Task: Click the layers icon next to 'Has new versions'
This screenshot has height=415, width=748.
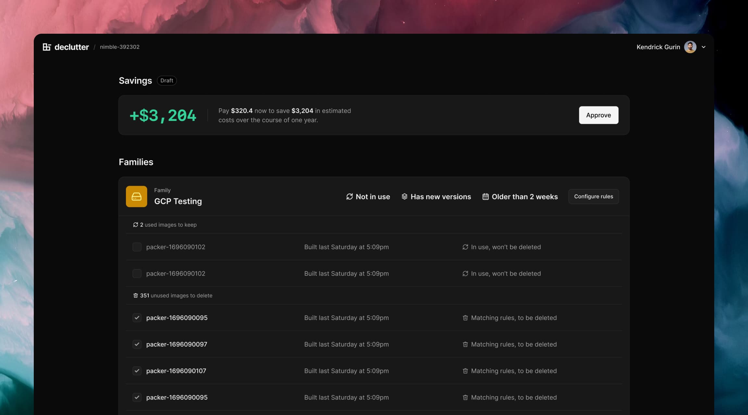Action: [404, 196]
